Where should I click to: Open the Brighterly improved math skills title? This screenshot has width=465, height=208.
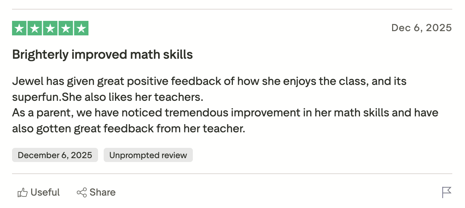tap(103, 55)
